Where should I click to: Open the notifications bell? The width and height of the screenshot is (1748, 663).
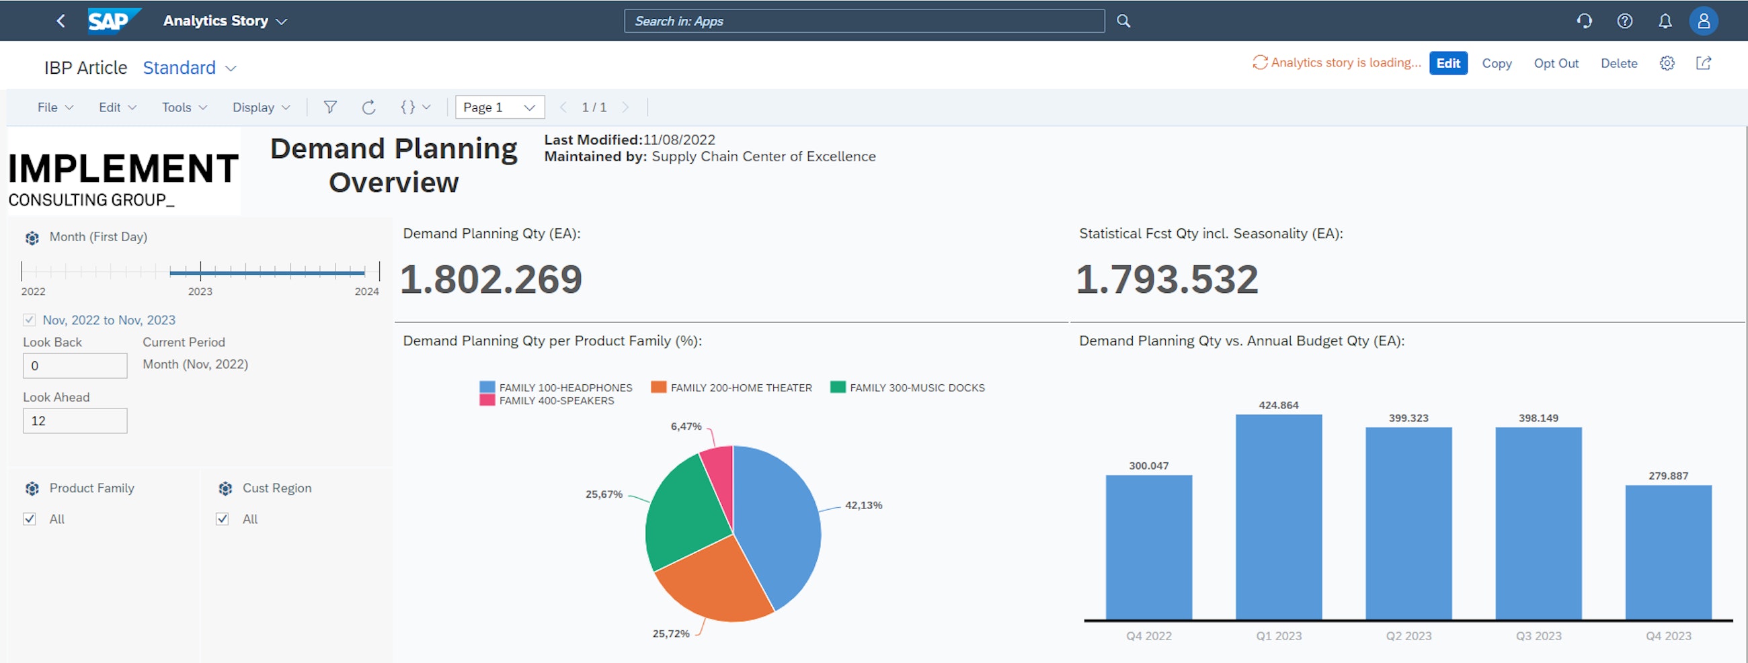(1665, 21)
